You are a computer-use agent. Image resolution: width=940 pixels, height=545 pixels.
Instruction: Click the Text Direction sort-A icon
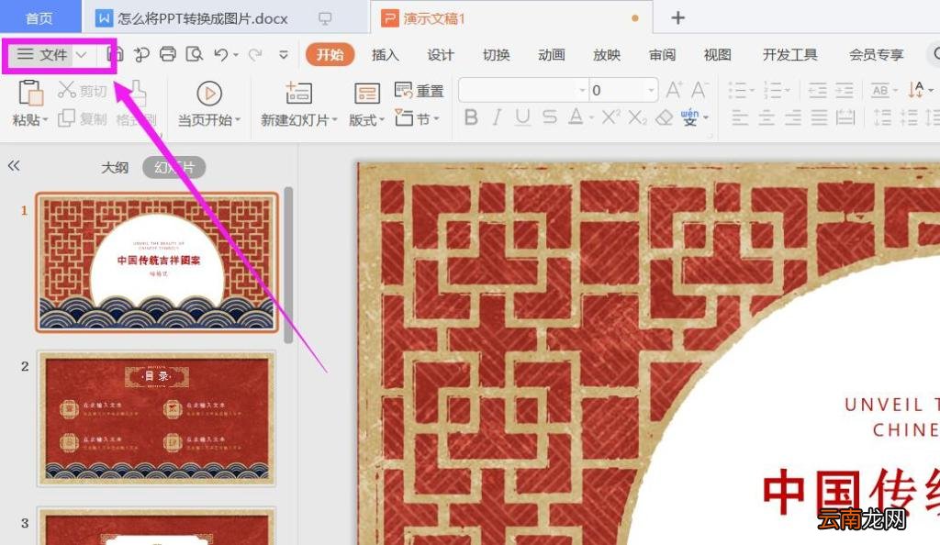pyautogui.click(x=915, y=90)
